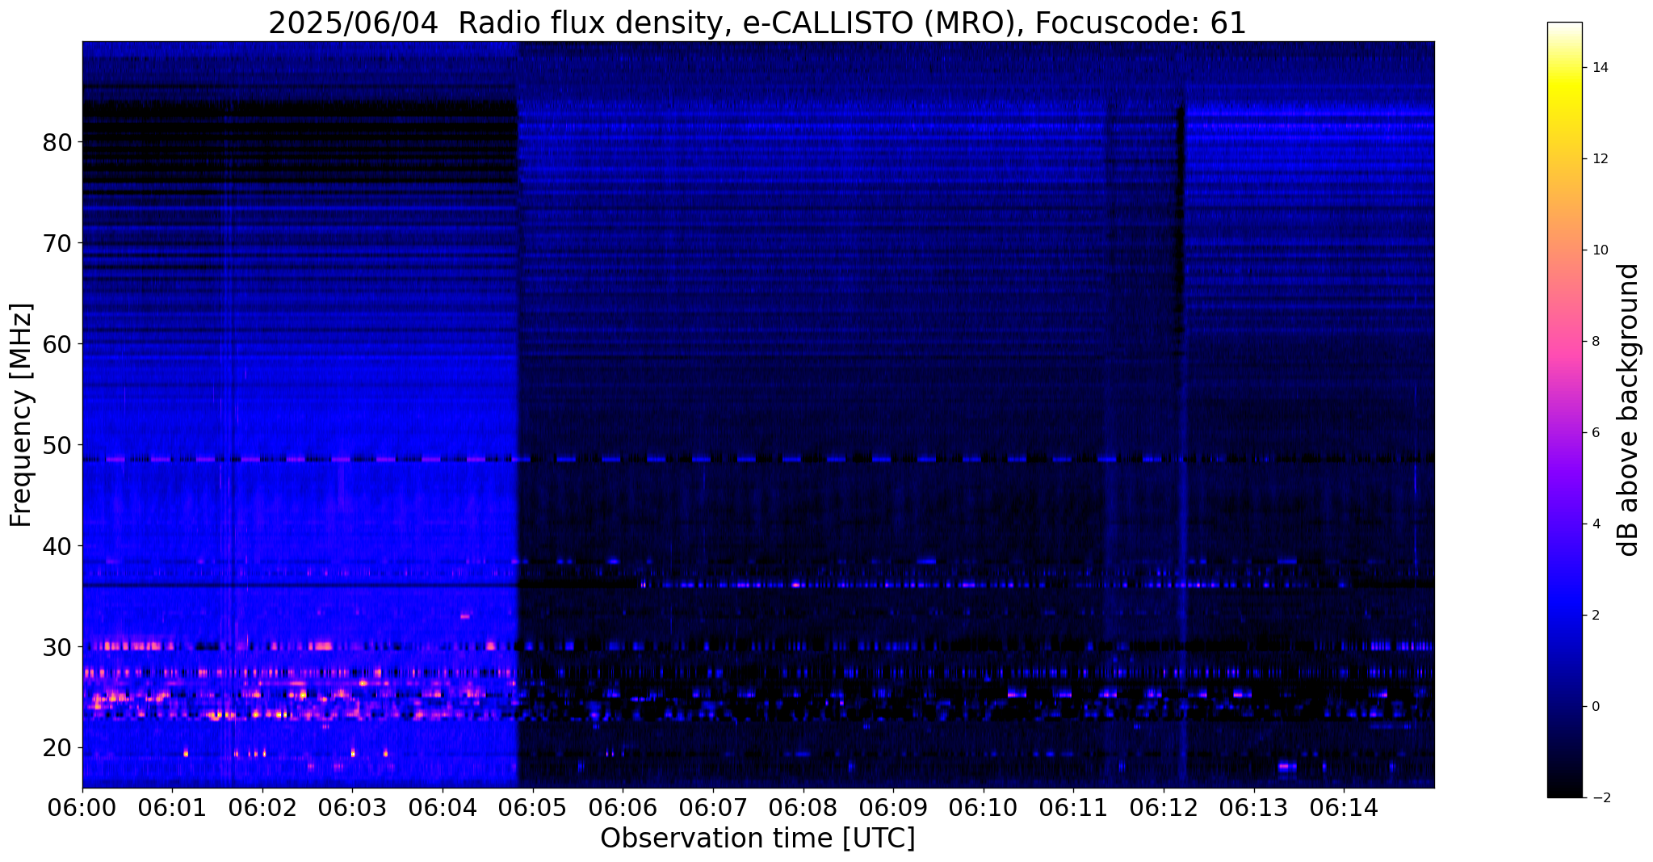Click the 06:08 time tick label
1653x862 pixels.
(x=803, y=807)
